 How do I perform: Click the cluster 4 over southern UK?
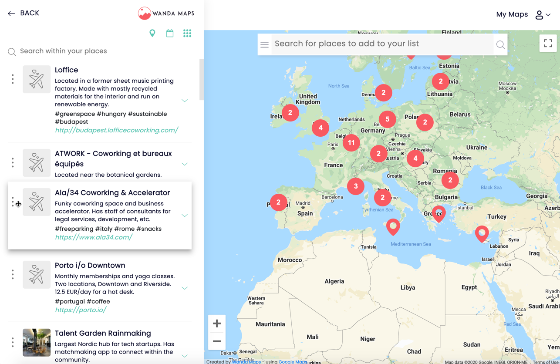(x=320, y=128)
